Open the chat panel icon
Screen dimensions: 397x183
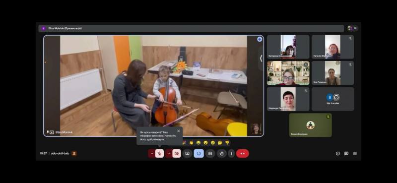pos(346,153)
